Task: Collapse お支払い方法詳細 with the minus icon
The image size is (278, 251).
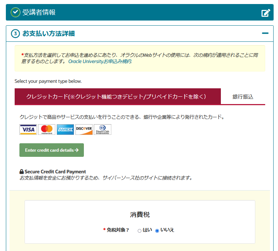Action: point(265,34)
